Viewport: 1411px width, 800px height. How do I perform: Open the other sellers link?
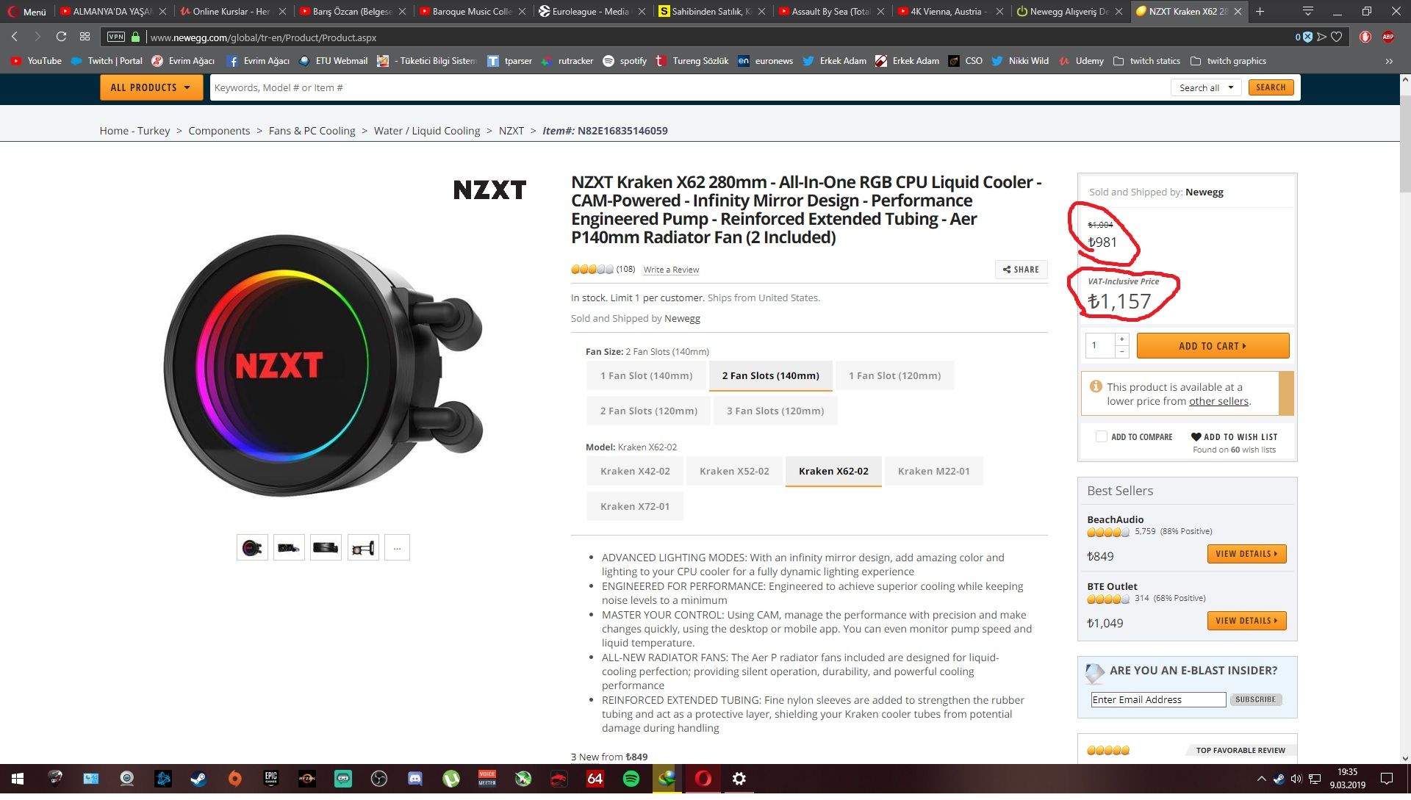click(1218, 402)
